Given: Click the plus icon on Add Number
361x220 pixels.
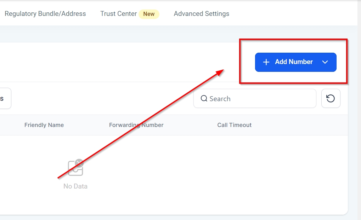Looking at the screenshot, I should (266, 62).
